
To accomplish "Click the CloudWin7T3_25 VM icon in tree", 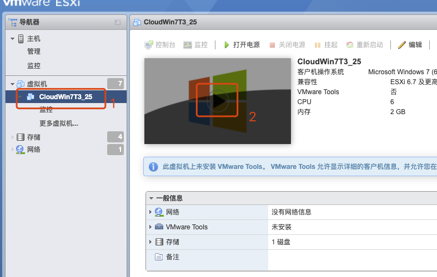I will (x=31, y=97).
